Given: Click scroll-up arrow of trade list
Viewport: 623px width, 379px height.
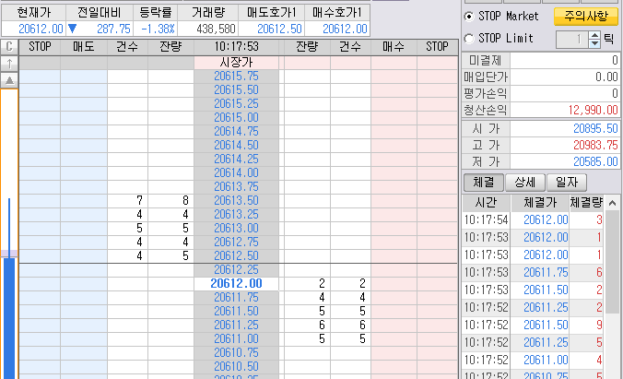Looking at the screenshot, I should pyautogui.click(x=612, y=203).
